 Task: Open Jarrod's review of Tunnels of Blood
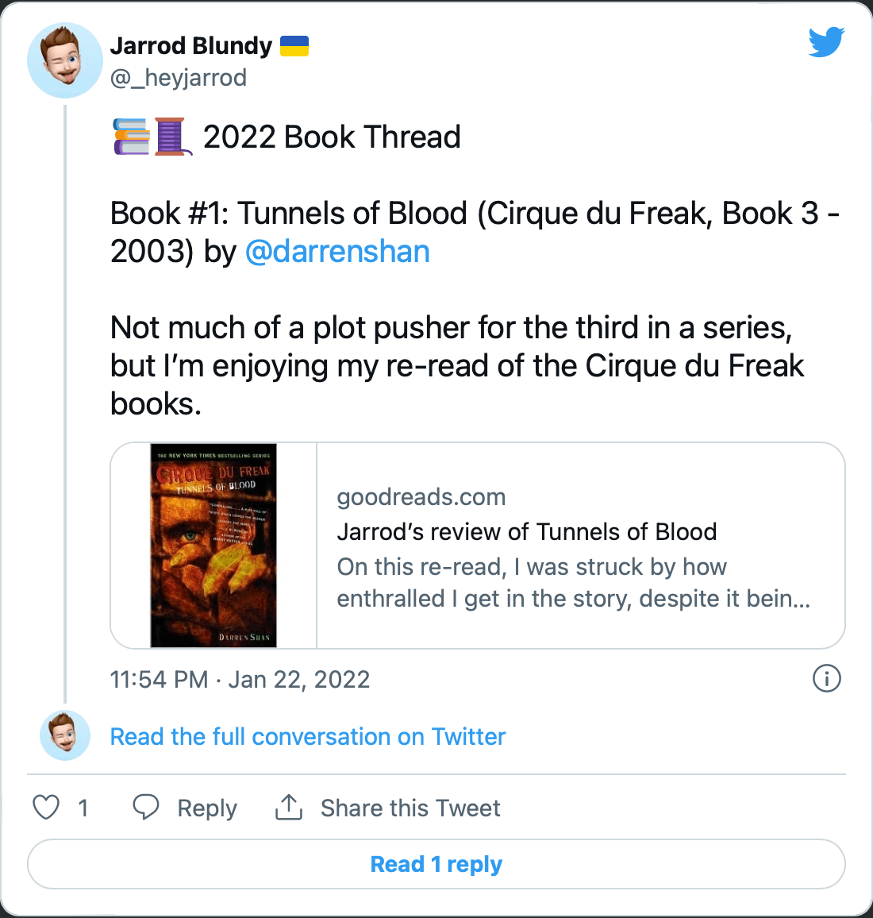tap(527, 531)
